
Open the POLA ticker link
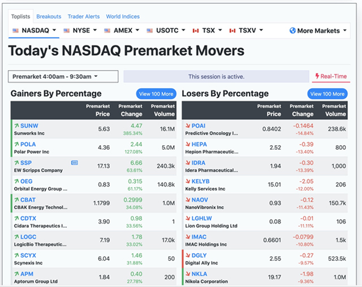(28, 145)
